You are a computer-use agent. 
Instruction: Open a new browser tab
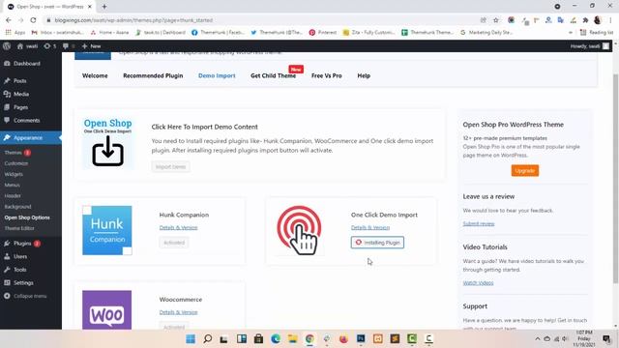coord(104,7)
